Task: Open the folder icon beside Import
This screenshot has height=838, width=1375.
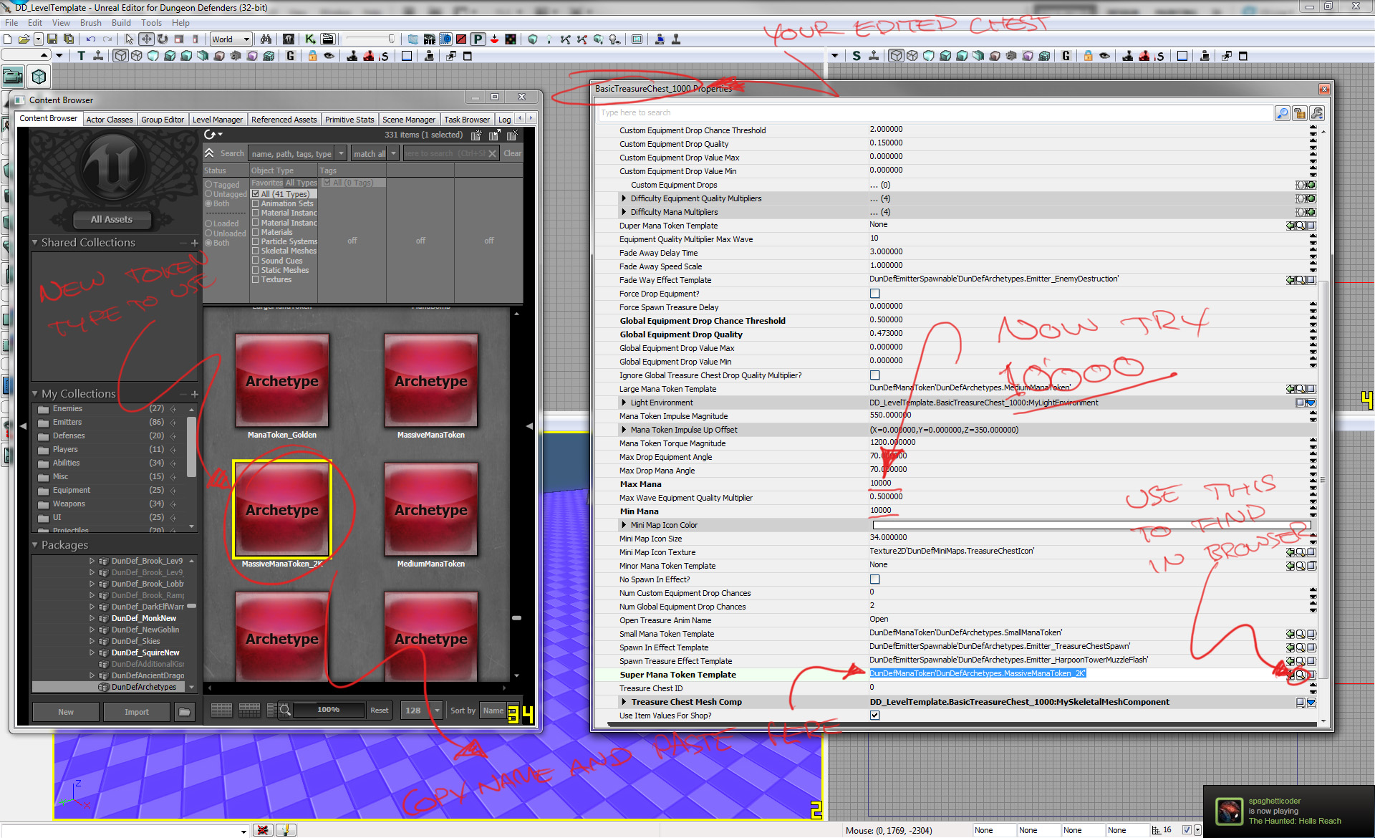Action: click(185, 712)
